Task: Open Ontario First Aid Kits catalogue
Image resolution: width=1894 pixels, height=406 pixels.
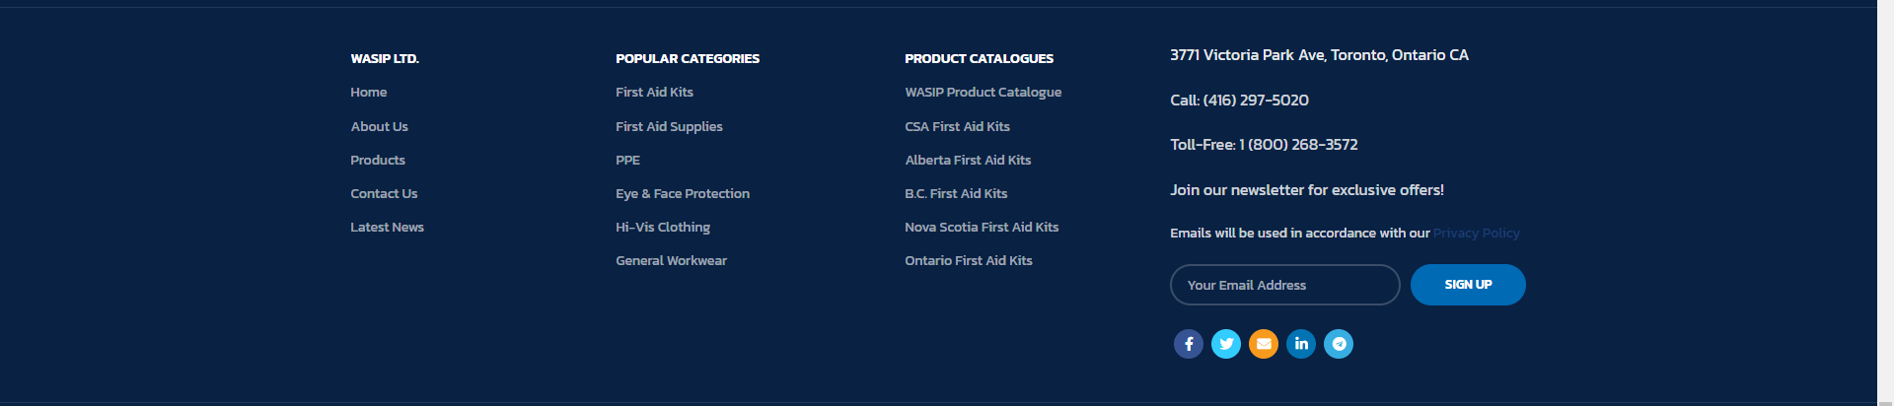Action: click(x=969, y=261)
